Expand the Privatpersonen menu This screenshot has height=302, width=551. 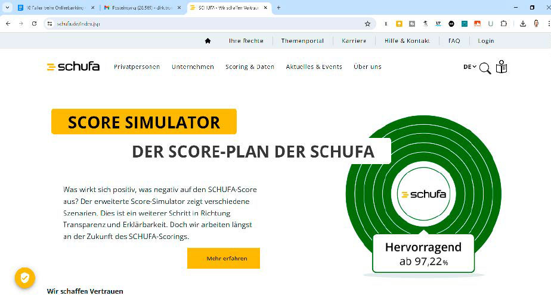(x=137, y=67)
